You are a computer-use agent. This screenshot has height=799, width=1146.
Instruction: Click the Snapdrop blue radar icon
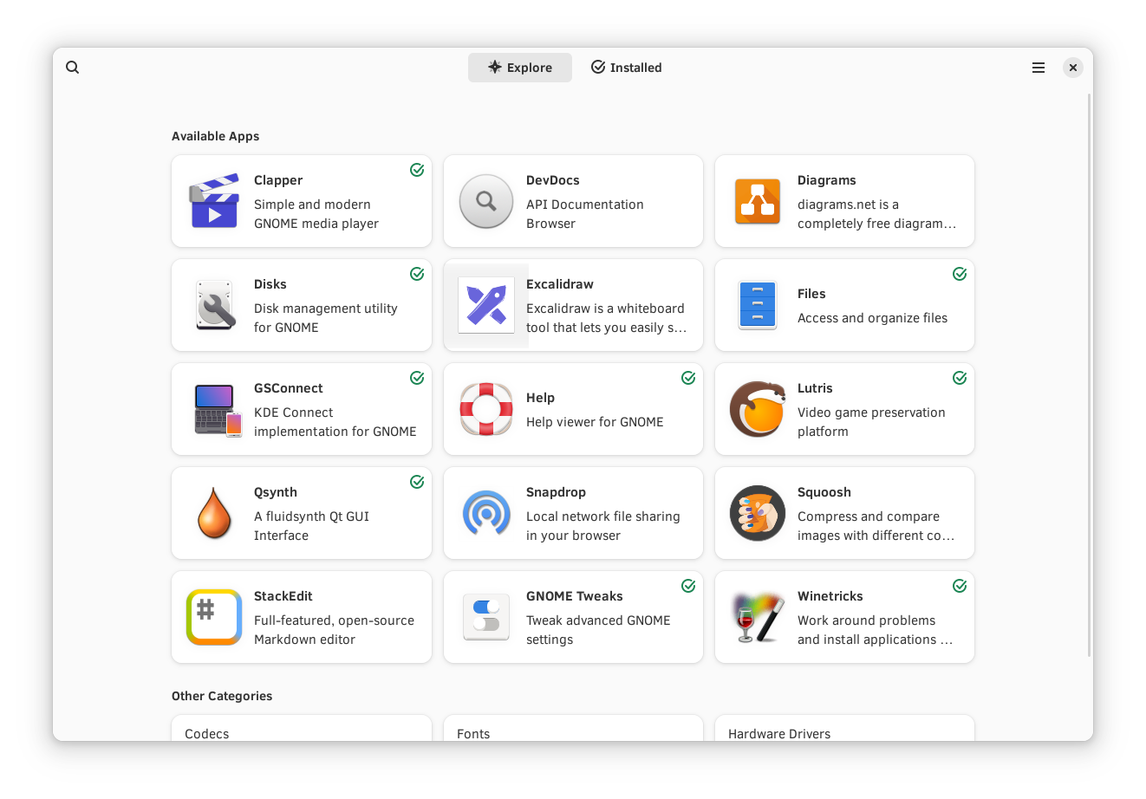coord(486,513)
